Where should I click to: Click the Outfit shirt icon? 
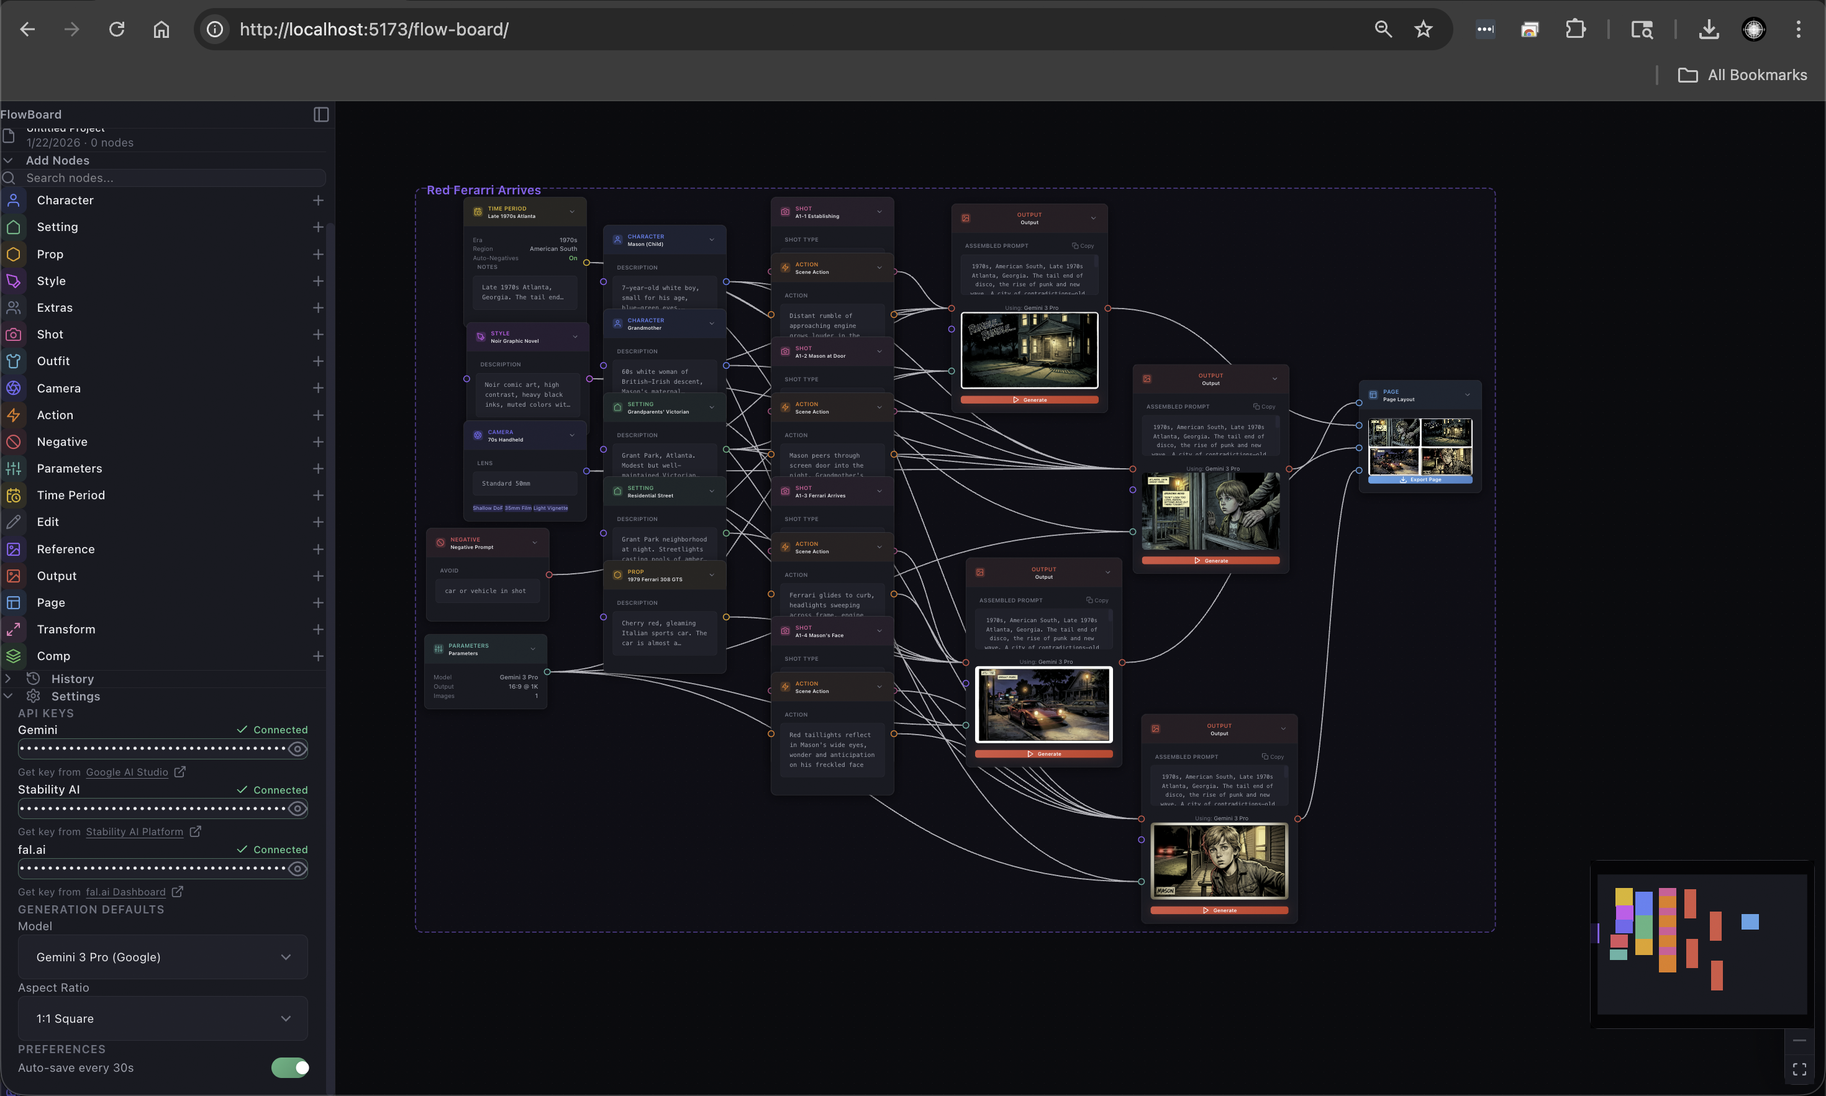[x=13, y=361]
